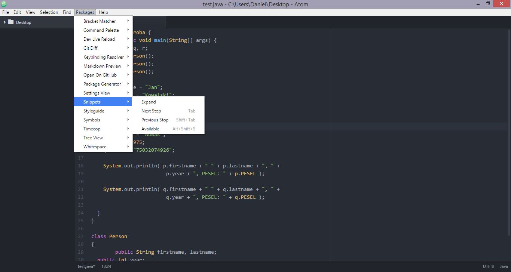Open the Selection menu
511x272 pixels.
tap(49, 12)
